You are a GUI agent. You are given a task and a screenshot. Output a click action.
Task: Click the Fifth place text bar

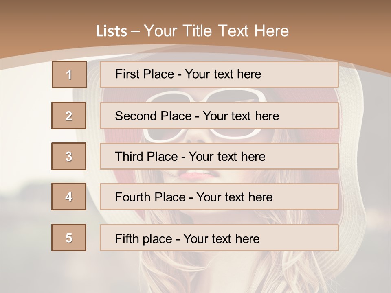point(219,238)
